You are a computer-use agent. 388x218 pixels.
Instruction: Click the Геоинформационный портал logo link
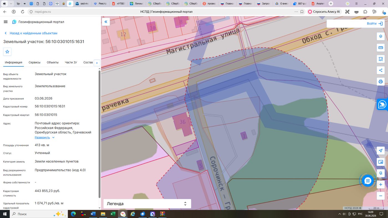[38, 22]
